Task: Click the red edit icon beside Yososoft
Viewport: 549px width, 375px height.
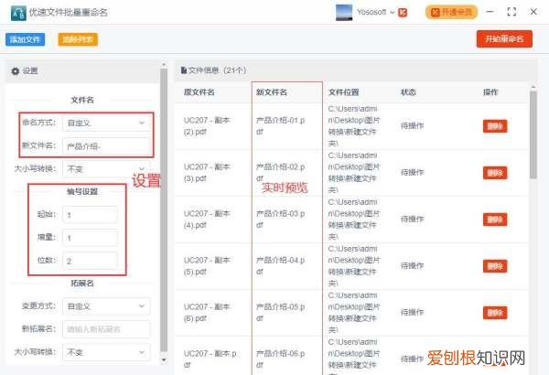Action: (403, 13)
